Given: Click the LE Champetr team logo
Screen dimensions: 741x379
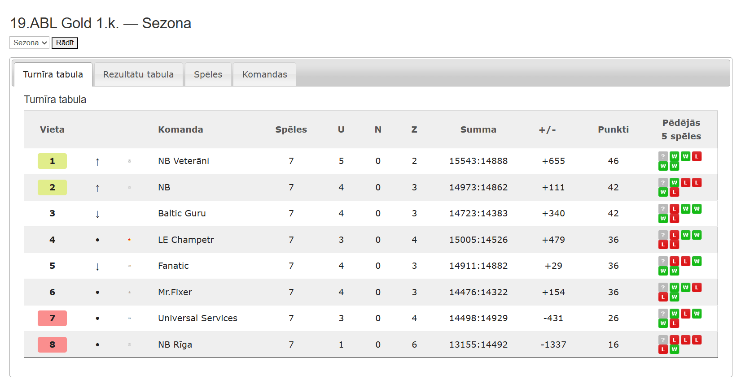Looking at the screenshot, I should (x=129, y=240).
